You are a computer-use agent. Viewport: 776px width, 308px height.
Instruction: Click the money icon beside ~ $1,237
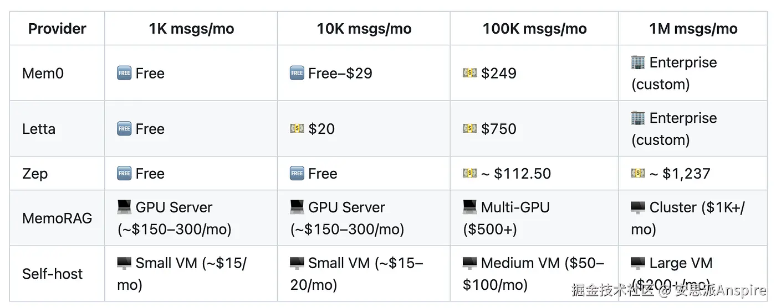pos(638,174)
